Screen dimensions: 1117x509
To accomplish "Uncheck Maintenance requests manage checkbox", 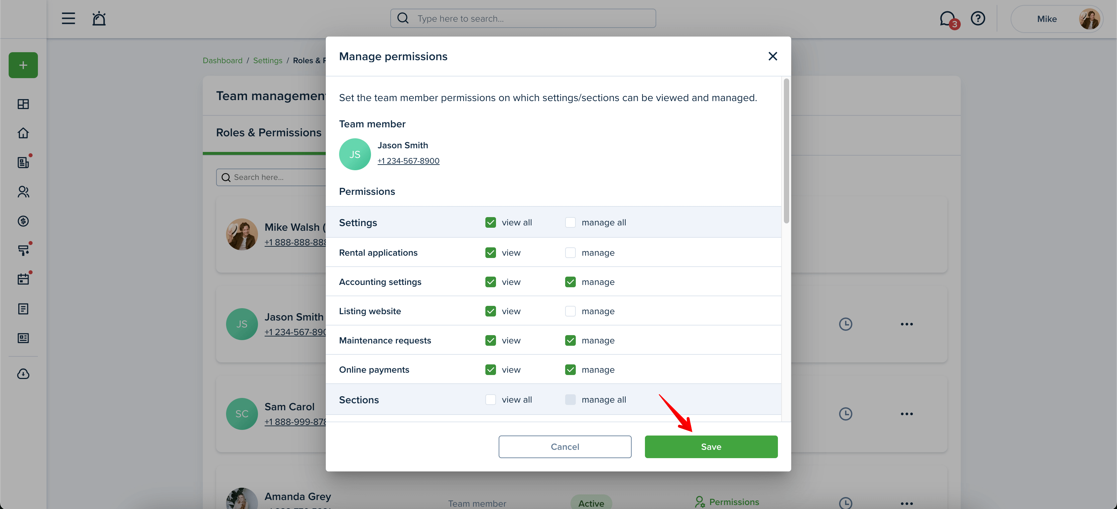I will click(x=570, y=340).
